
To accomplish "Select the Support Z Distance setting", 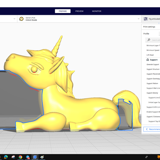I will (153, 117).
